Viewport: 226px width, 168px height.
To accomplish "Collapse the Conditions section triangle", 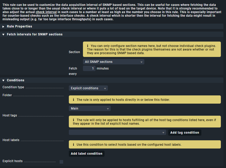I will [x=3, y=81].
